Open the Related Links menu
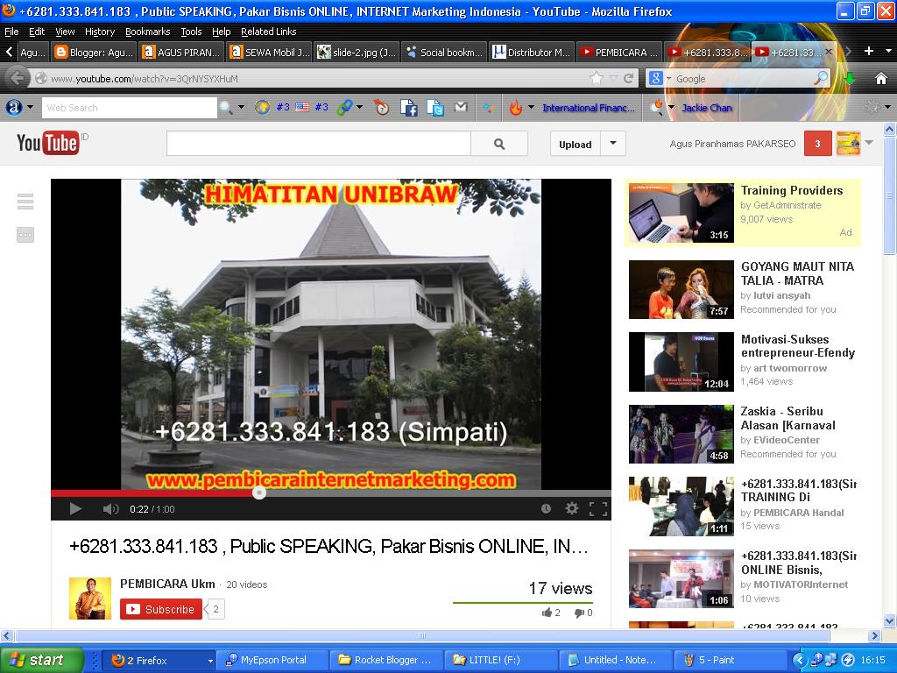Screen dimensions: 897x673 [x=268, y=32]
